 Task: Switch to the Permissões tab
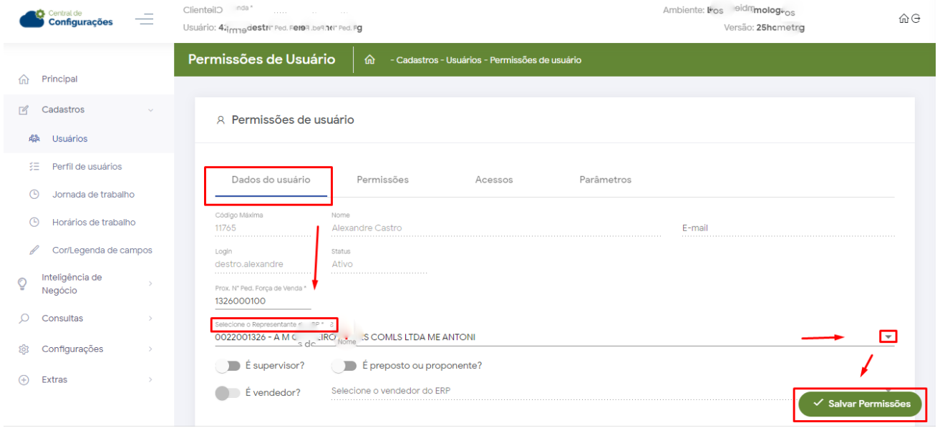pyautogui.click(x=382, y=180)
